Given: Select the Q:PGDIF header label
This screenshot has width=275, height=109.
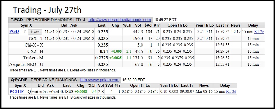Looking at the screenshot, I should tap(19, 80).
